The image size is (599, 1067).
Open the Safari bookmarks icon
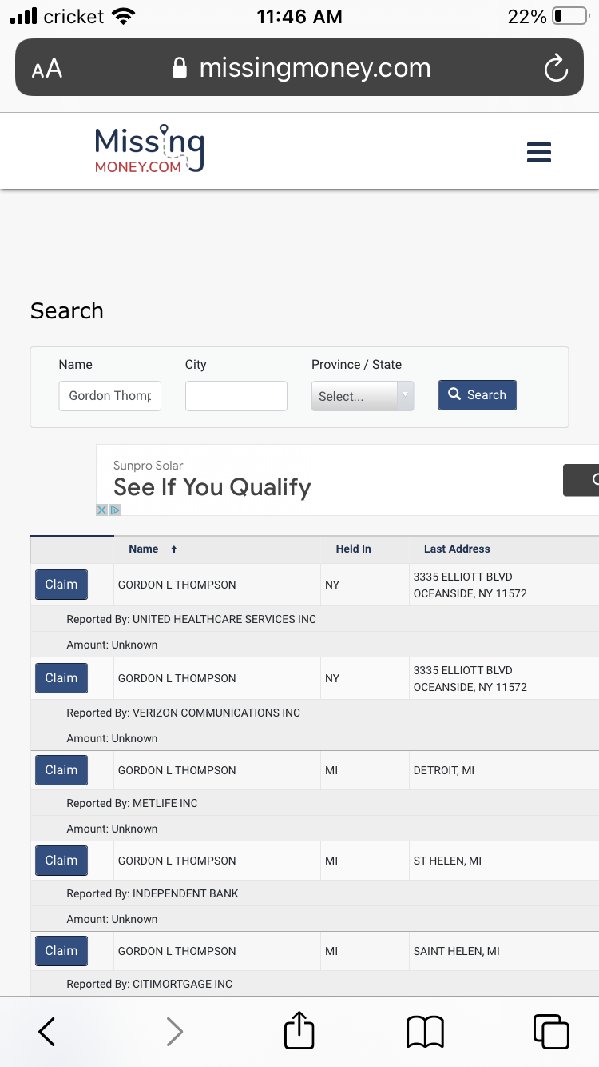[x=425, y=1032]
